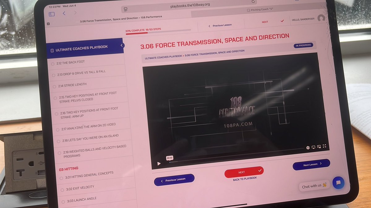Play the lesson video
This screenshot has width=371, height=208.
pyautogui.click(x=159, y=164)
